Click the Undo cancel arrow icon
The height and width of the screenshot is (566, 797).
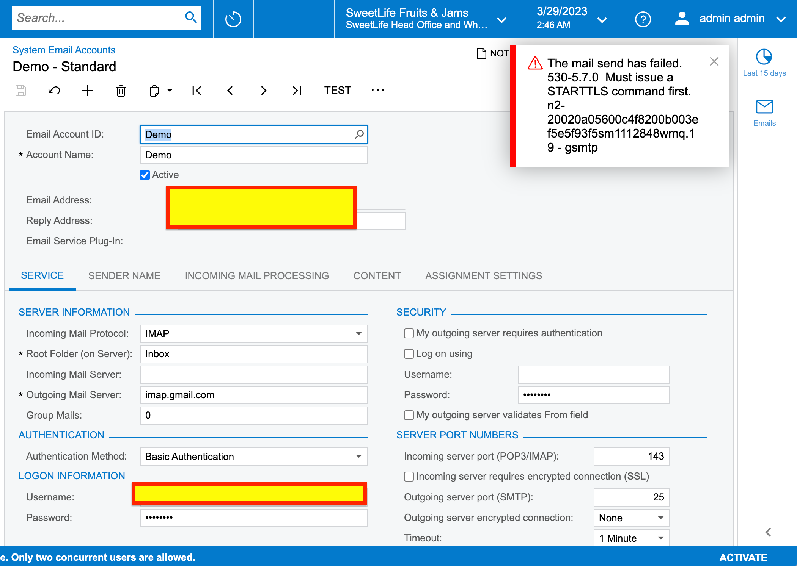pyautogui.click(x=54, y=91)
